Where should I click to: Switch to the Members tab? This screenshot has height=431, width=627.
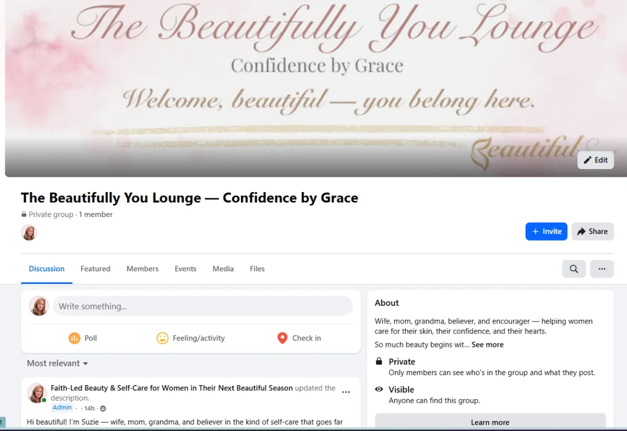click(x=142, y=269)
